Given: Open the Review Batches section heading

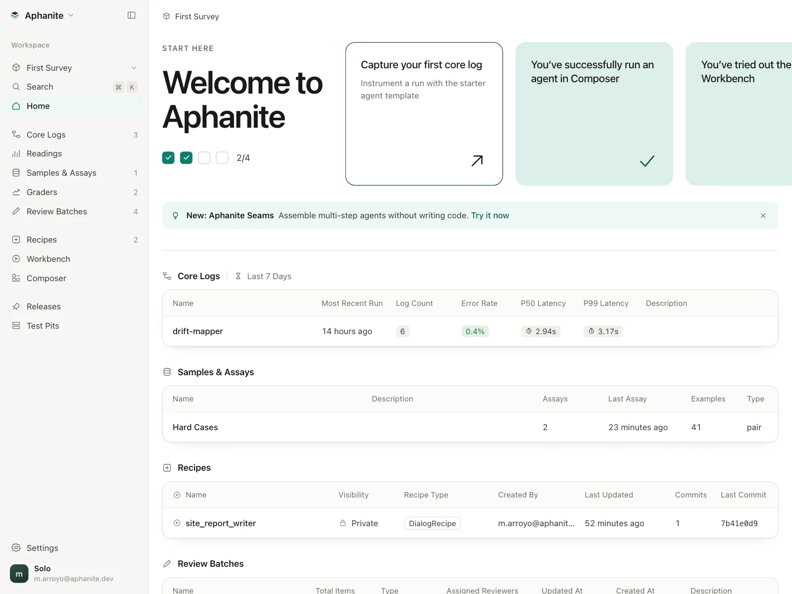Looking at the screenshot, I should pos(210,564).
